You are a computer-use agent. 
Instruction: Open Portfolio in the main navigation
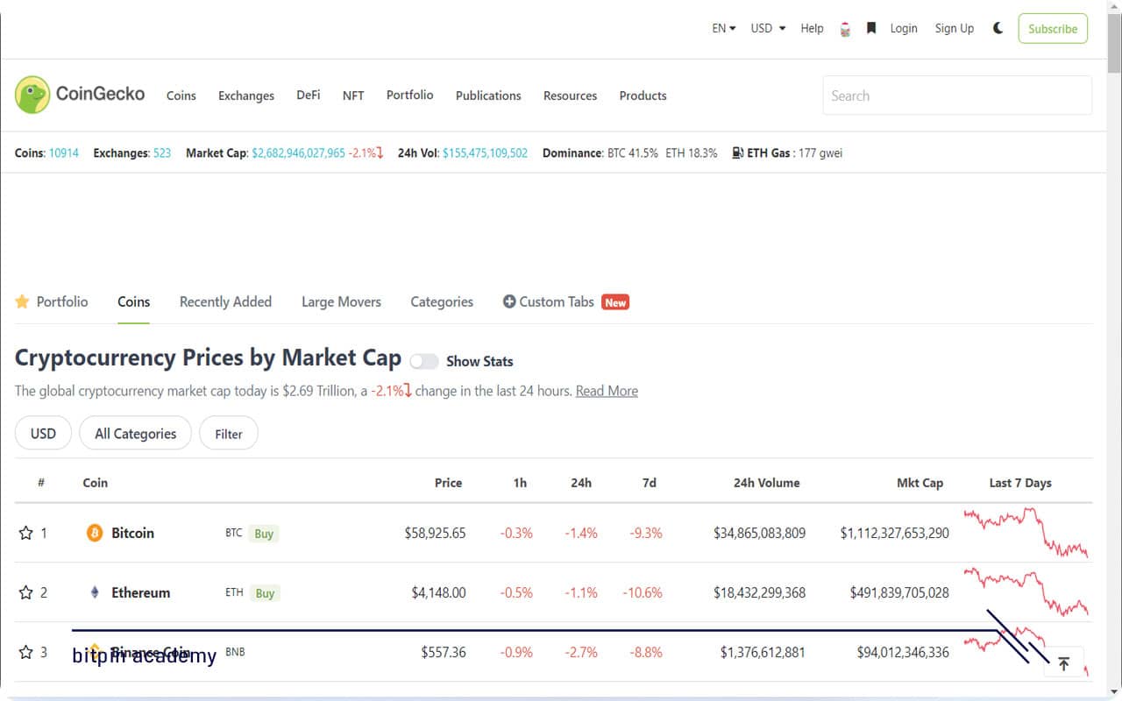409,95
